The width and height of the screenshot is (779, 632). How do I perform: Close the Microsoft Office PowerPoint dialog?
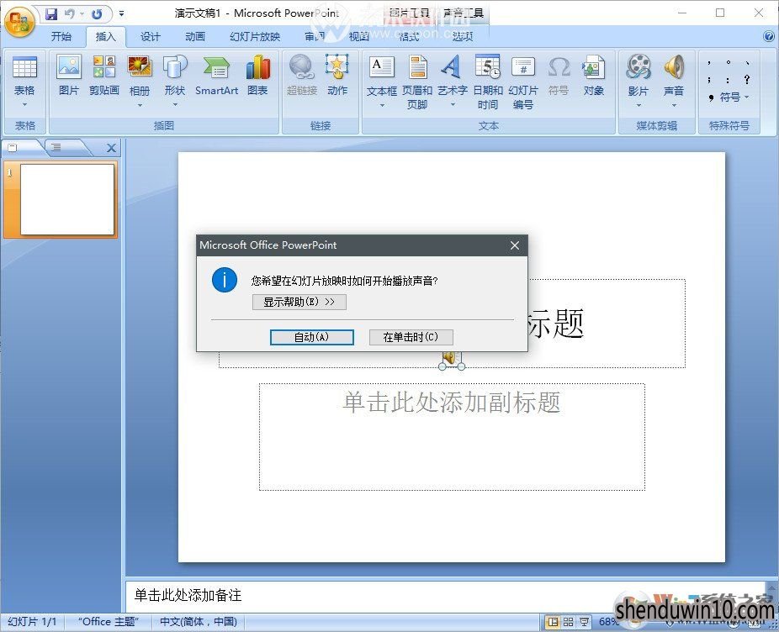(515, 245)
